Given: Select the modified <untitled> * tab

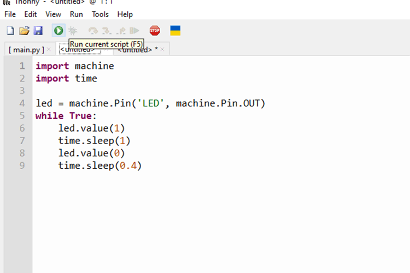Looking at the screenshot, I should coord(138,50).
